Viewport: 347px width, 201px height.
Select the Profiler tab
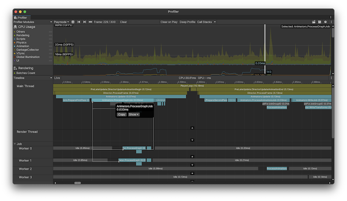(20, 18)
